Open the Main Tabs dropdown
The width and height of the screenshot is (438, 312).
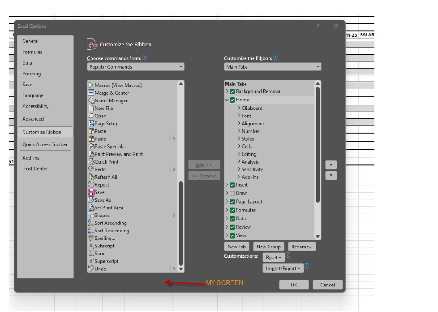(273, 66)
